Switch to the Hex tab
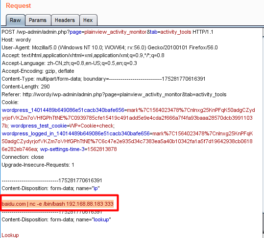 click(x=88, y=20)
